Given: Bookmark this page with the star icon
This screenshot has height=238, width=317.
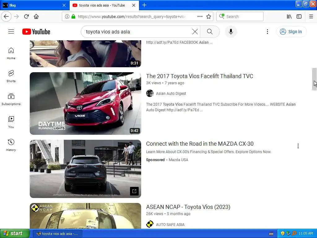Looking at the screenshot, I should [x=209, y=16].
